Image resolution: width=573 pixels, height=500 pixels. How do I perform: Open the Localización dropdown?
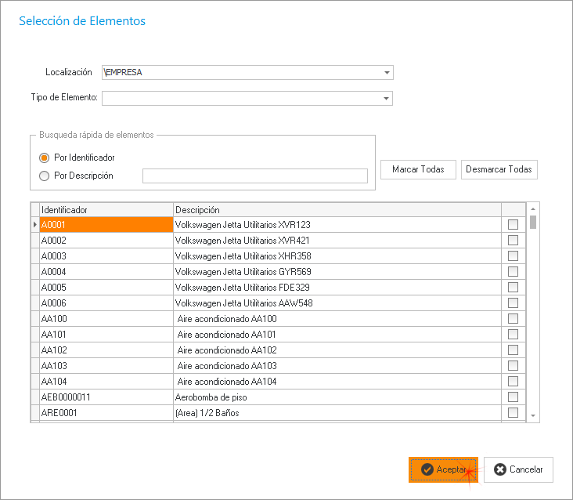point(387,73)
